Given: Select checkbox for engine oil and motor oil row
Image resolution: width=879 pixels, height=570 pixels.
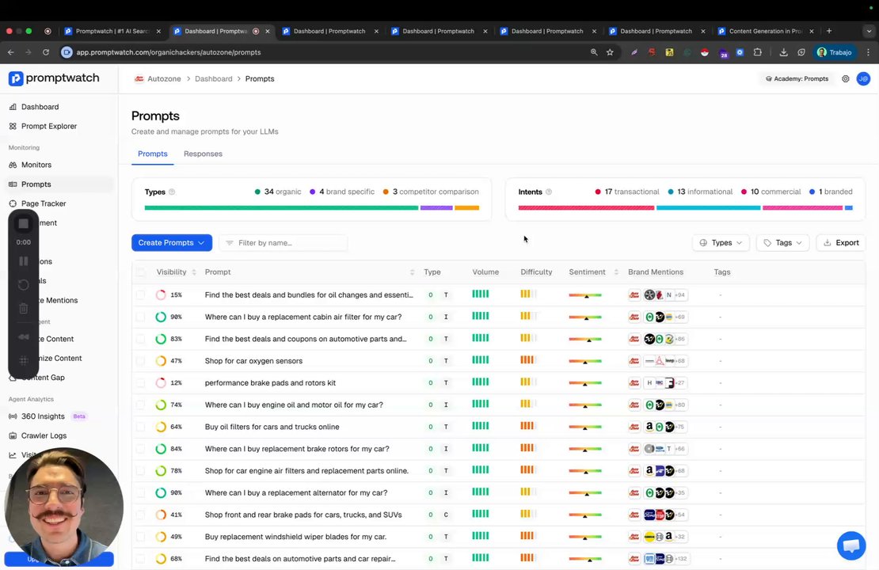Looking at the screenshot, I should [140, 405].
